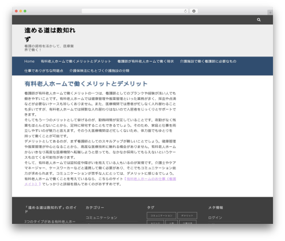Open 介護施設で働く看護師に必要なもの menu item
The width and height of the screenshot is (285, 241).
[208, 61]
